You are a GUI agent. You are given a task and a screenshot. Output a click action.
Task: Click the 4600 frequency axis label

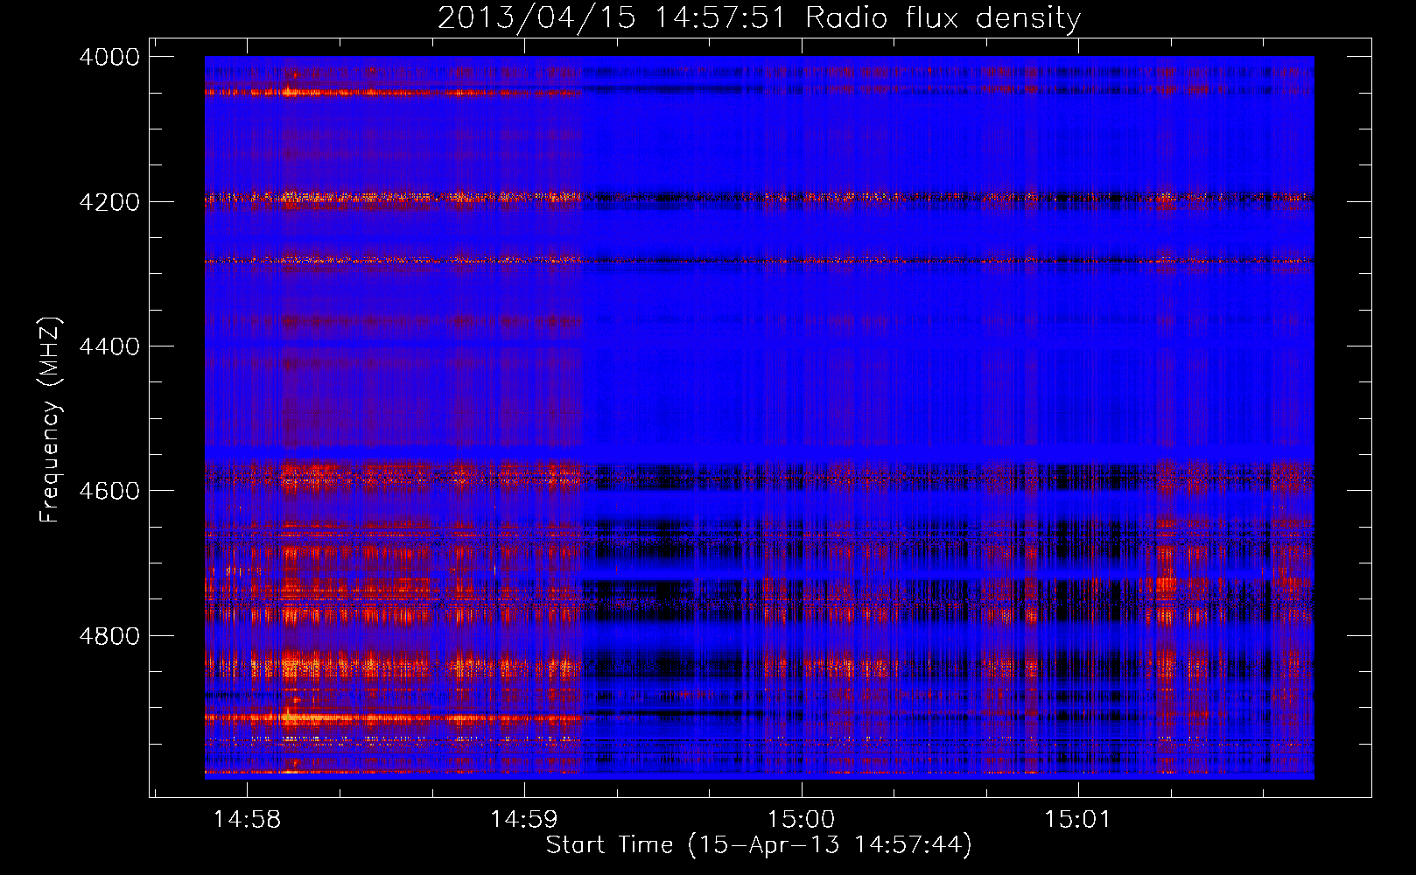pyautogui.click(x=109, y=491)
